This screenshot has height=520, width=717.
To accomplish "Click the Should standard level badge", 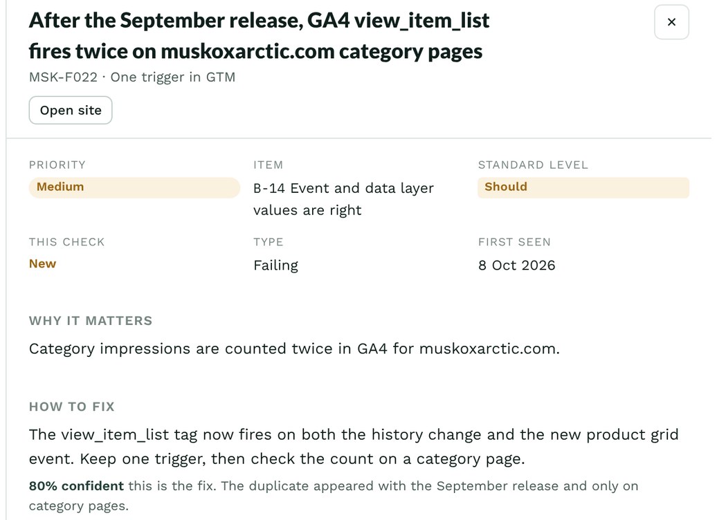I will [583, 187].
